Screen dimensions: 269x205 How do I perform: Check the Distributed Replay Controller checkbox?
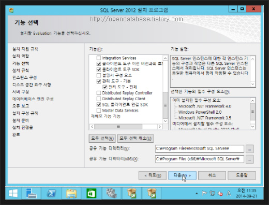99,93
